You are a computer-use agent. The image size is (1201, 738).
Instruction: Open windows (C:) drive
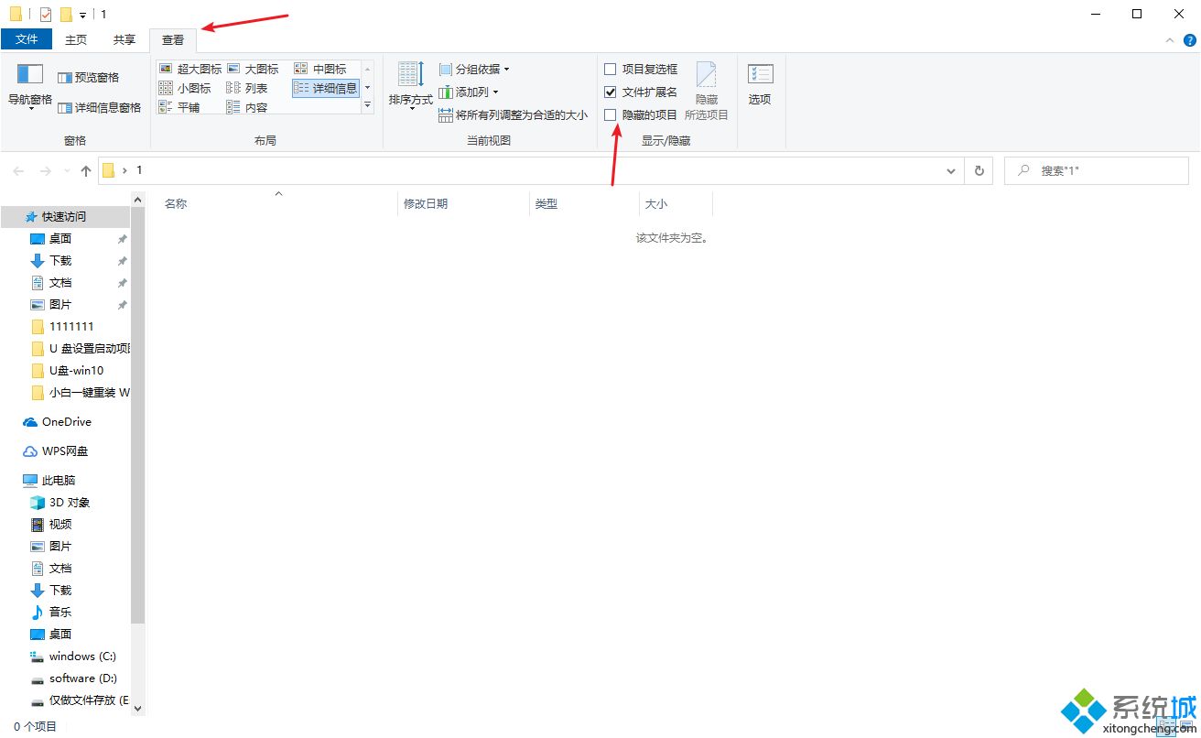pos(82,657)
